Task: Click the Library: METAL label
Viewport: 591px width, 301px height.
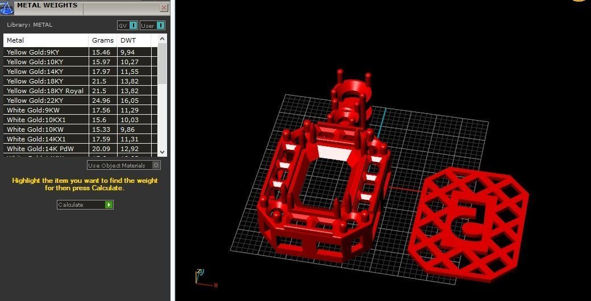Action: [30, 25]
